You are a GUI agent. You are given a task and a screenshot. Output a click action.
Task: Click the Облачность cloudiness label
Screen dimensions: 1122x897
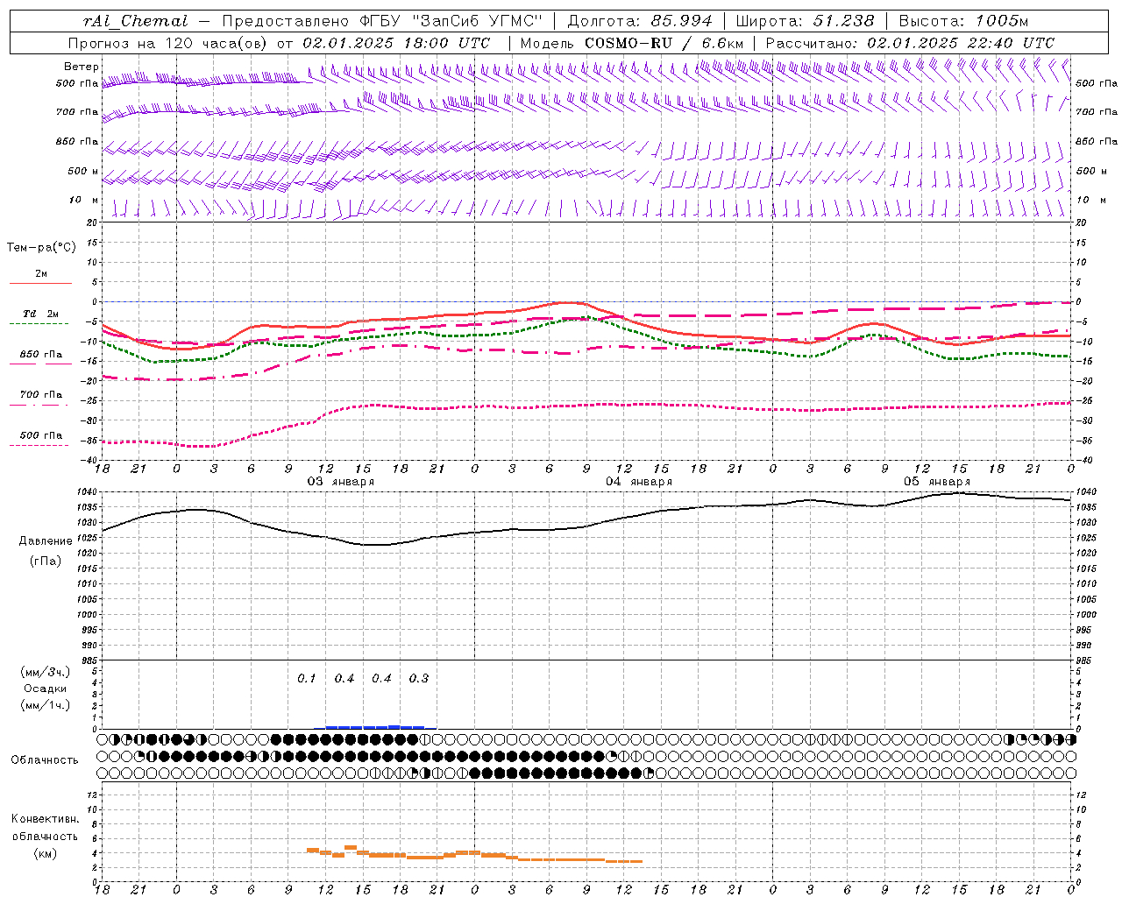(45, 759)
